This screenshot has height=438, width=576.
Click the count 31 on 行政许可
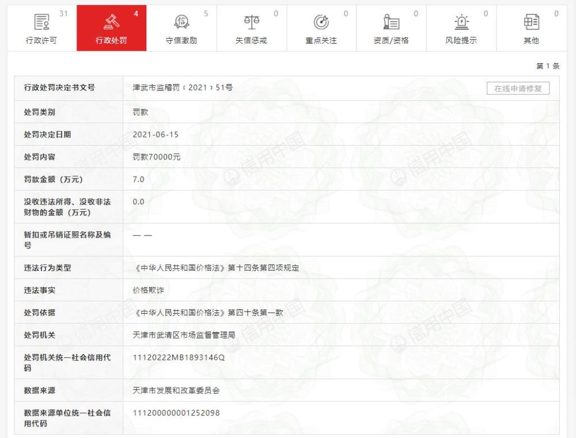coord(63,14)
